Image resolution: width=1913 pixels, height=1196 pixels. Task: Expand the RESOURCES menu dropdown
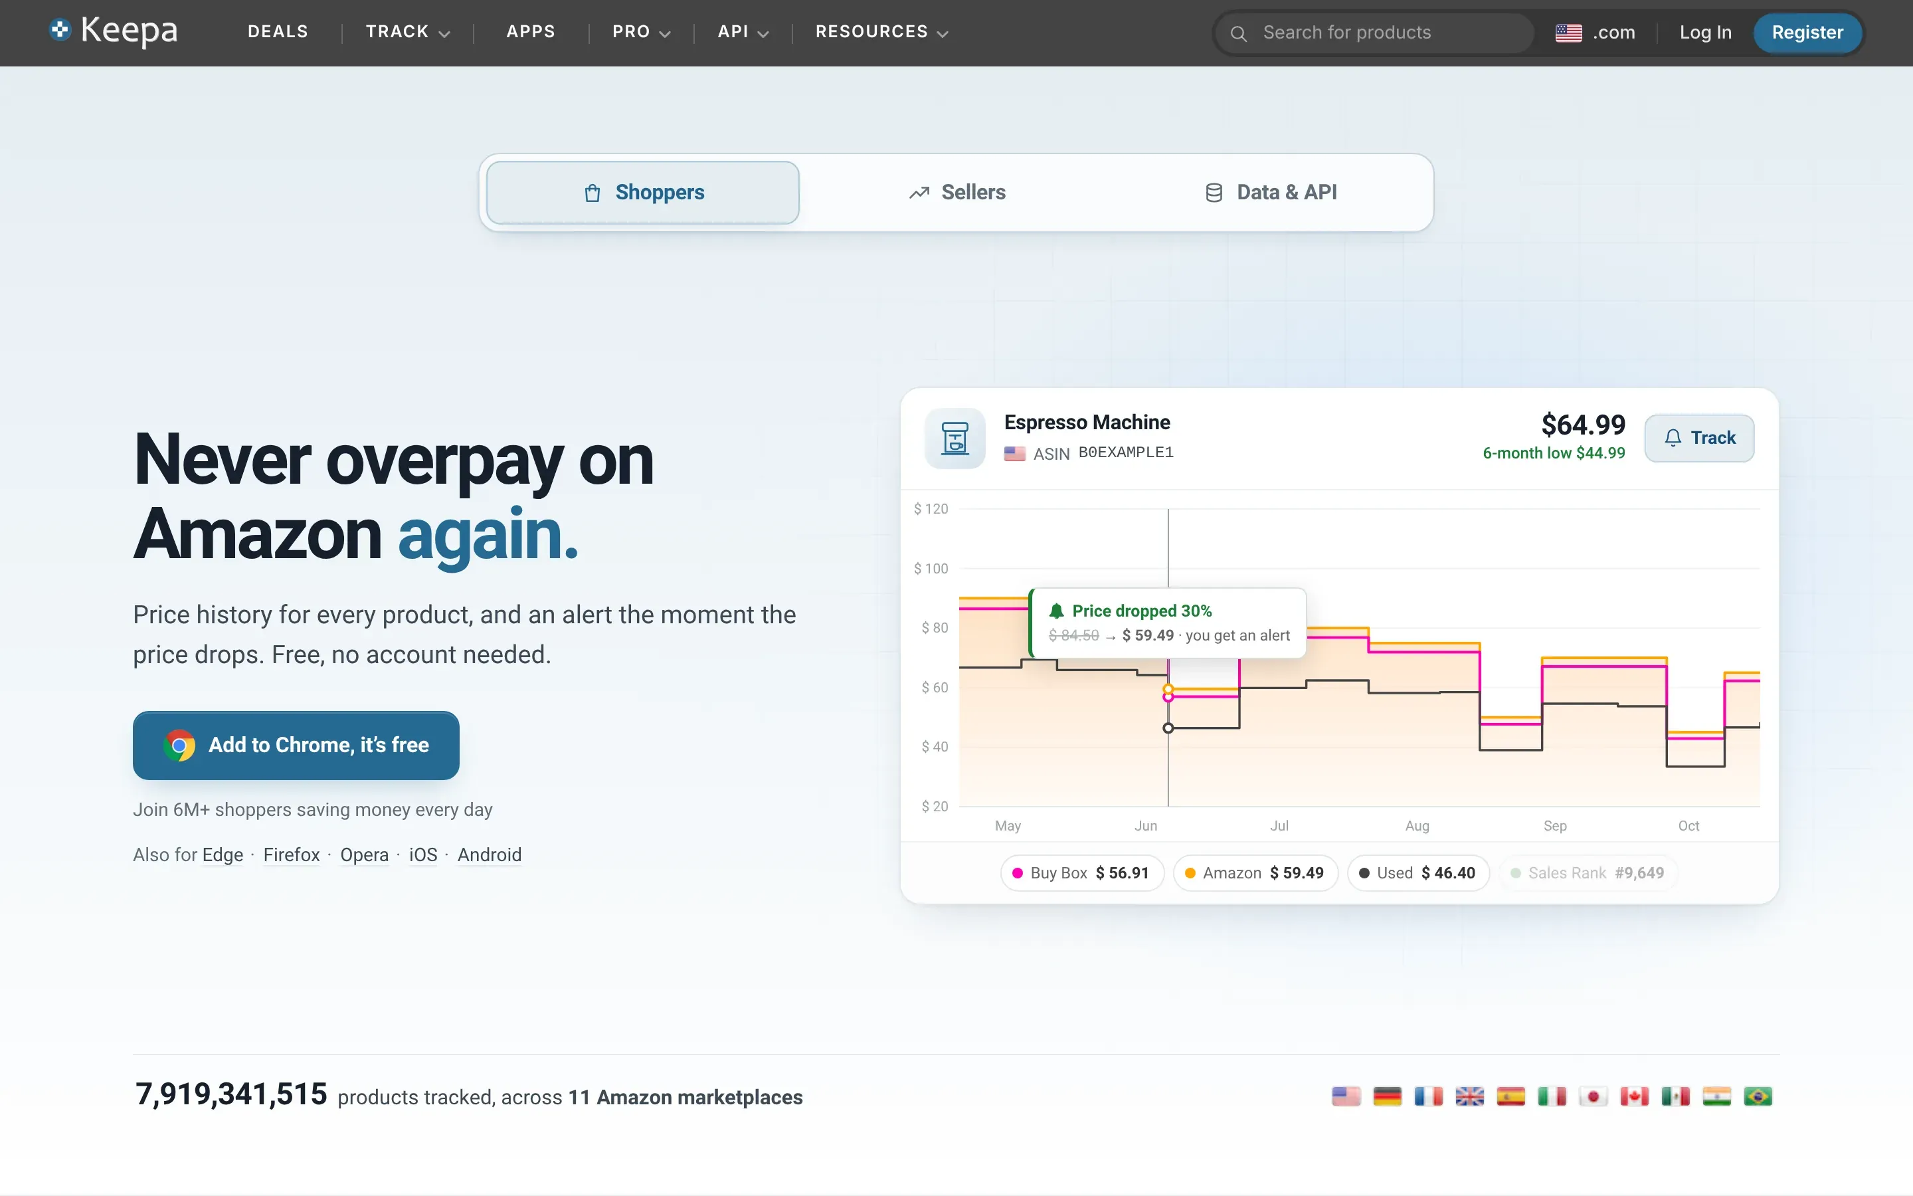[x=881, y=32]
